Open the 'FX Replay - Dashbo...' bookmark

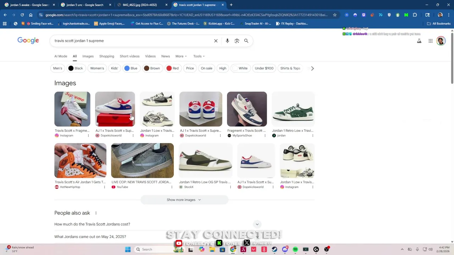click(292, 24)
